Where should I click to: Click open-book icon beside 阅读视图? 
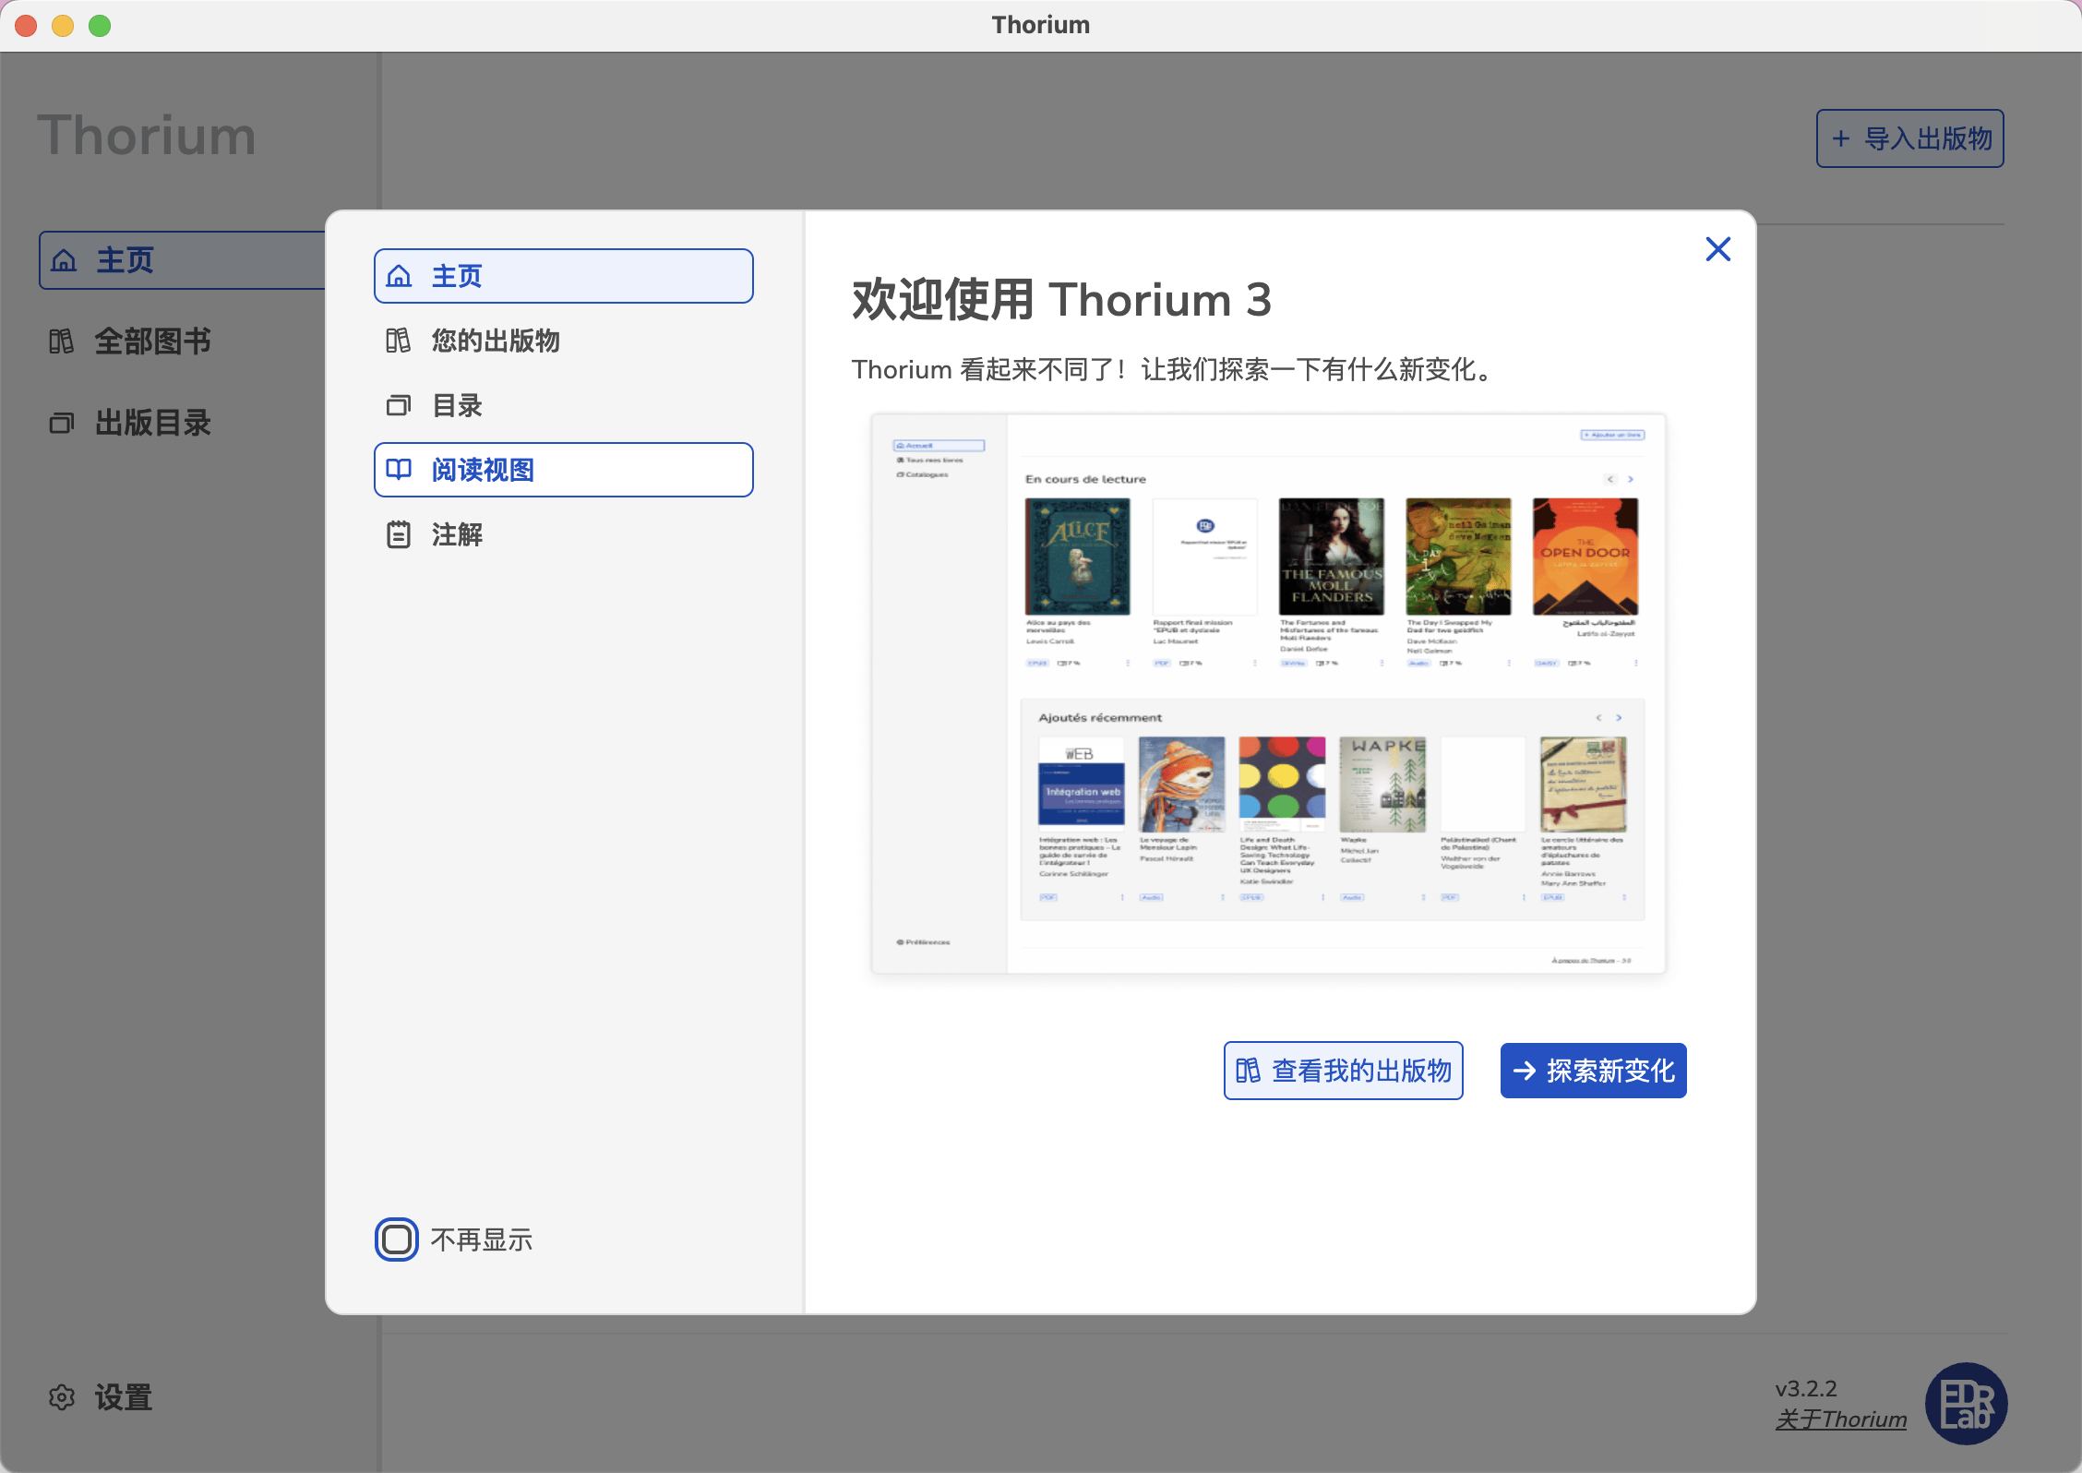(x=398, y=470)
